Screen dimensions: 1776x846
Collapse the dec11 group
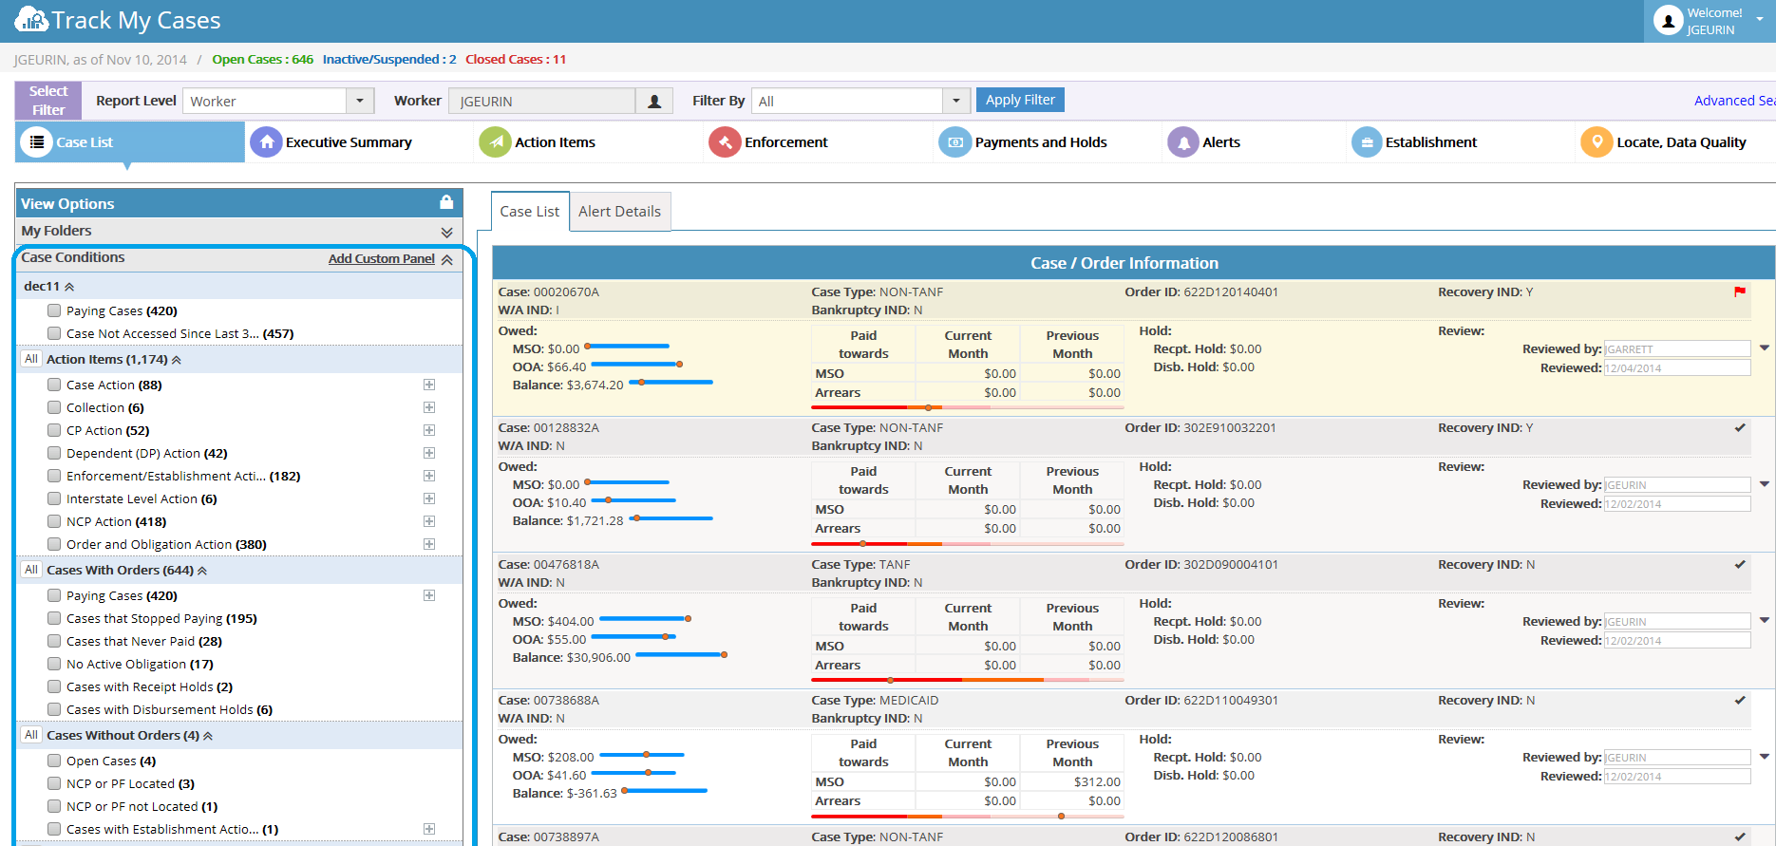click(69, 287)
